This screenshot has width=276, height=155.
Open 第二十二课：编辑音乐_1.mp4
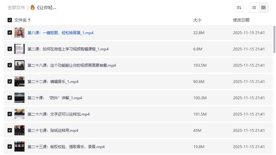(x=53, y=82)
